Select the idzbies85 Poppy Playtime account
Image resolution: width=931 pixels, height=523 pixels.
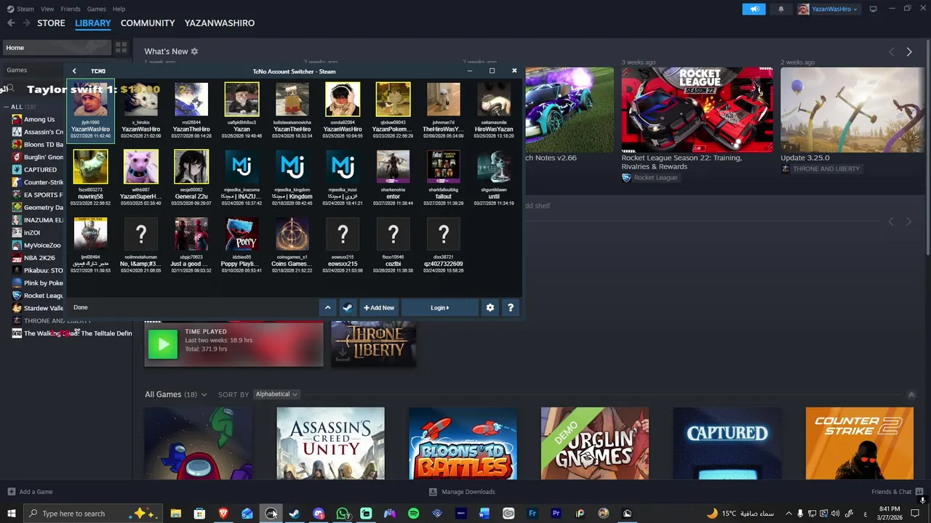[241, 245]
